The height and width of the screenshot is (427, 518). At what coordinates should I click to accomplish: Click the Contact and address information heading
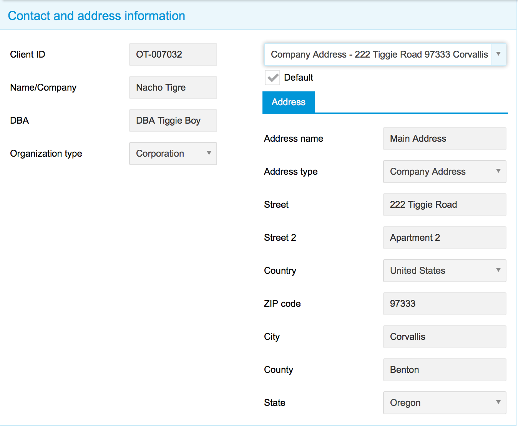[x=96, y=16]
